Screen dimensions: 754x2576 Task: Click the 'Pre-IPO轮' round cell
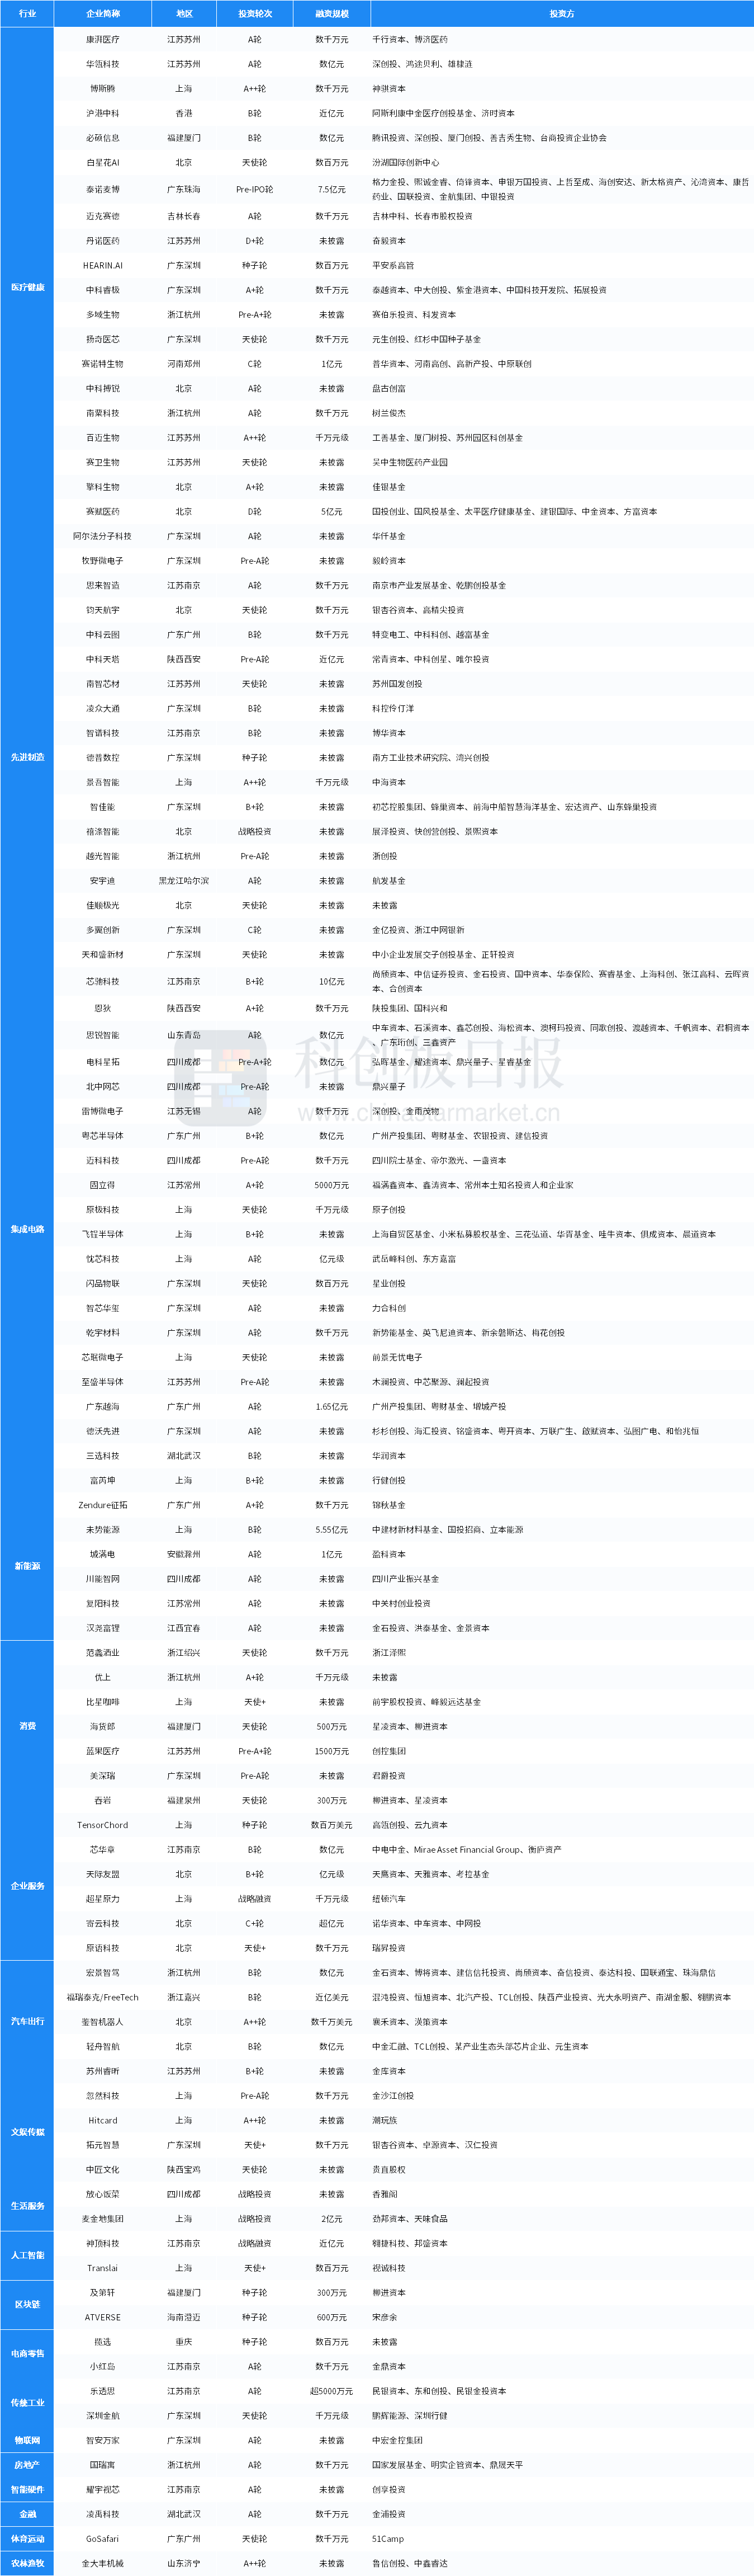pos(255,189)
